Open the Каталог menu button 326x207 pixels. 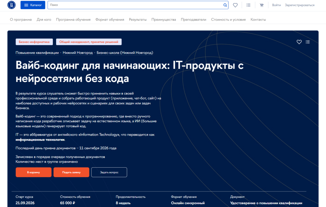tap(33, 5)
